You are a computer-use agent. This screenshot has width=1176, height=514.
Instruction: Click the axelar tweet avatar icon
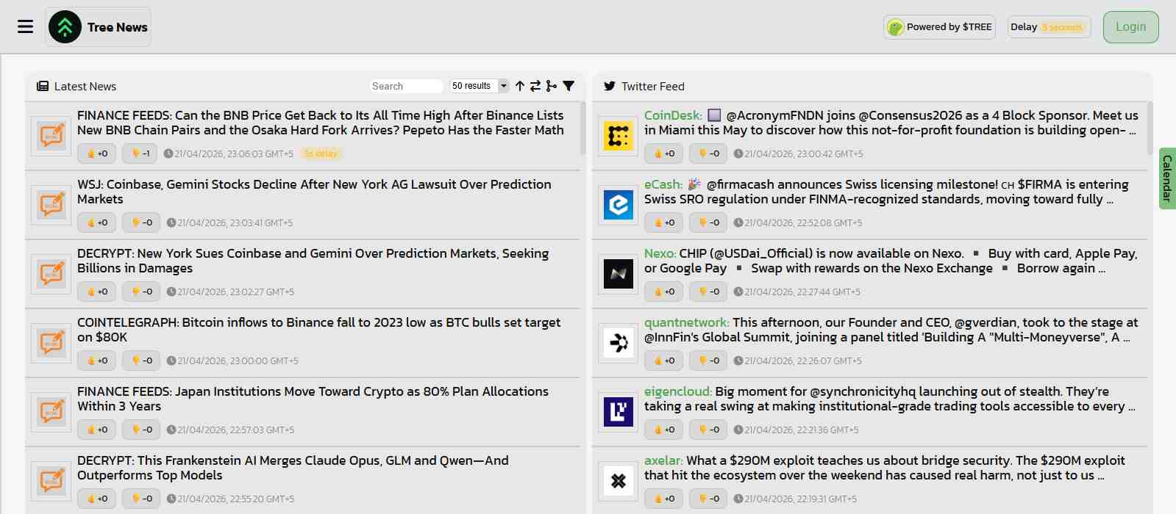[619, 481]
